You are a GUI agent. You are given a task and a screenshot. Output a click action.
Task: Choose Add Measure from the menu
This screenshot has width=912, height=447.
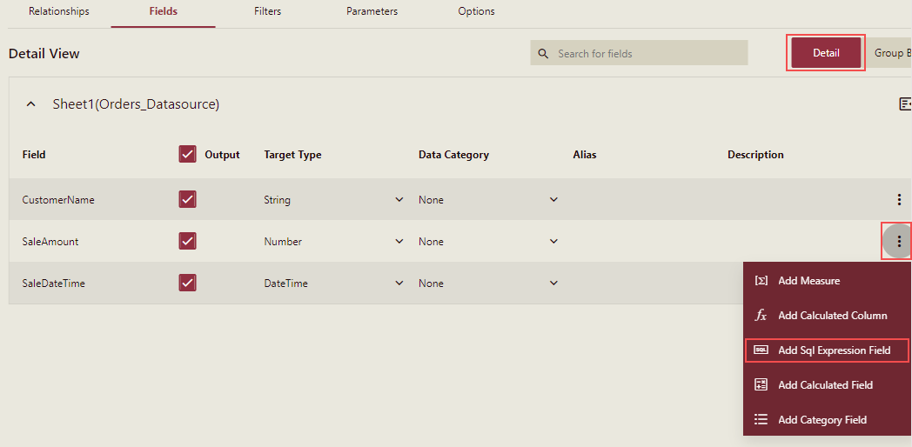tap(827, 281)
